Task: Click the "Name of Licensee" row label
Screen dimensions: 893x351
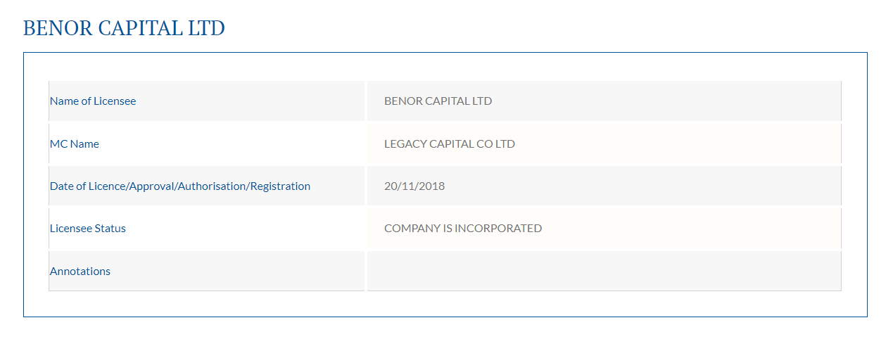Action: (93, 101)
